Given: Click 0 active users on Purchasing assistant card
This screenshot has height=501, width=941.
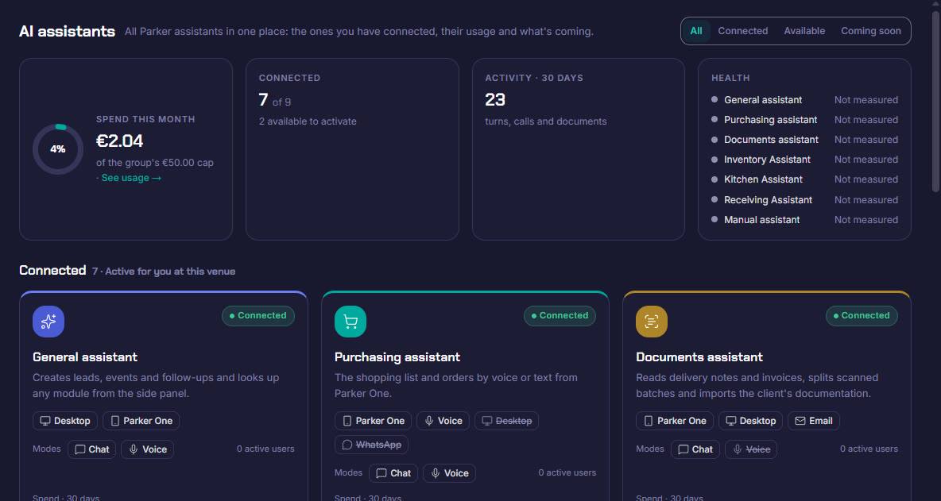Looking at the screenshot, I should tap(567, 473).
